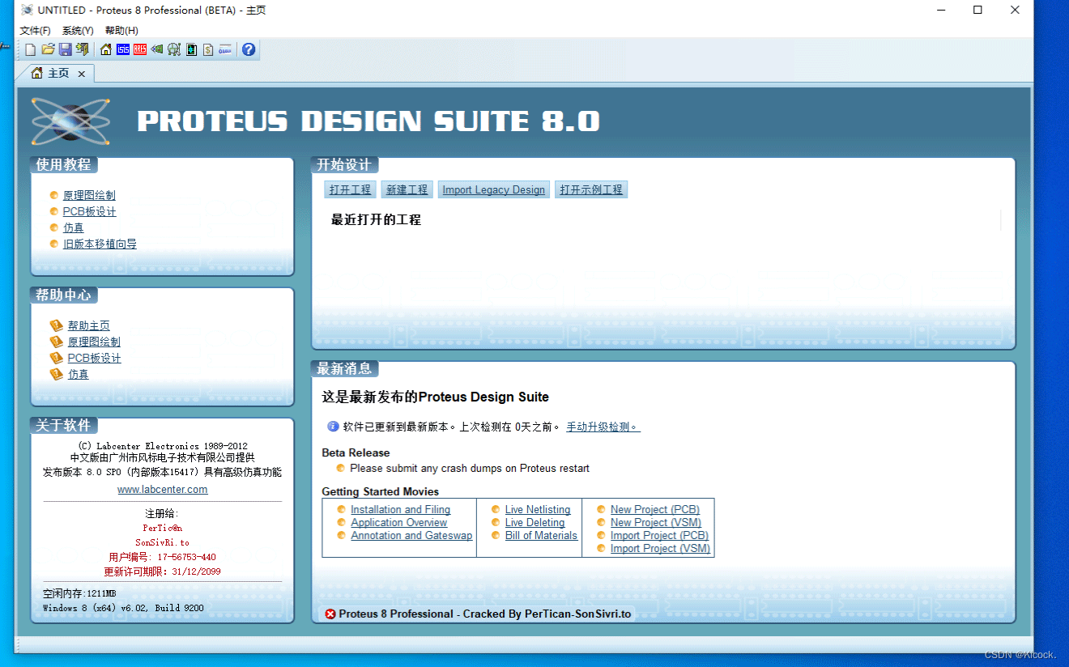Open PCB板设计 link under 帮助中心
The image size is (1069, 667).
pyautogui.click(x=94, y=358)
